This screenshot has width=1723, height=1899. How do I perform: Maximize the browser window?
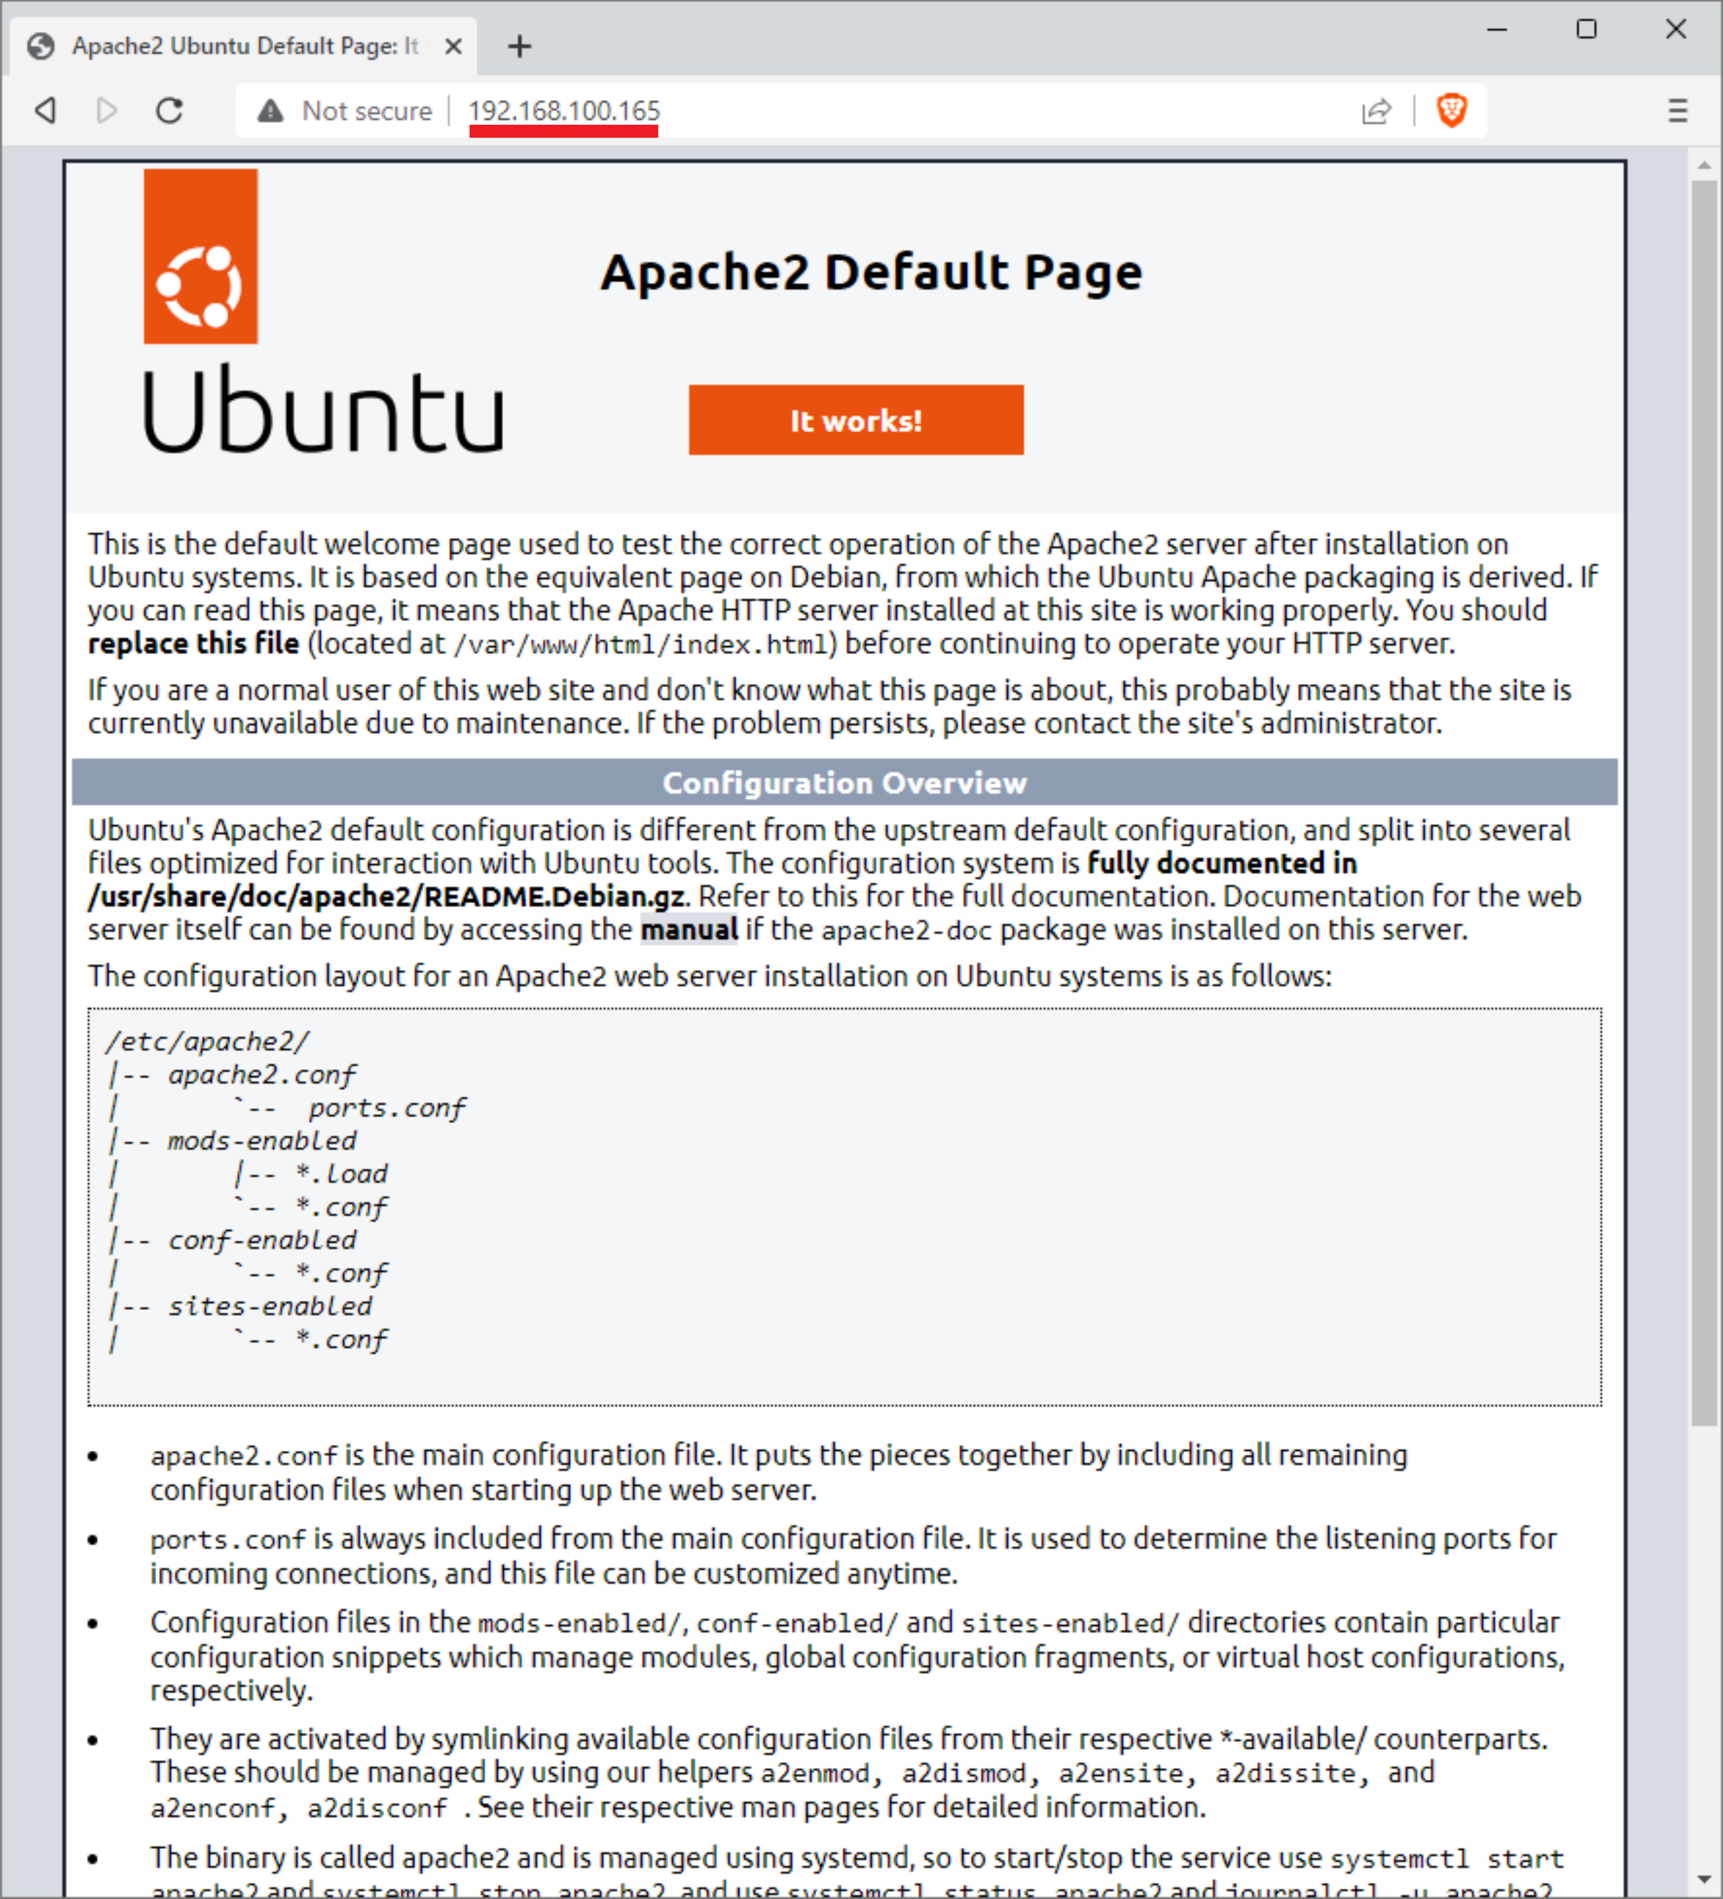[x=1587, y=29]
